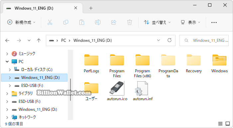
Task: Switch to large icons view button
Action: tap(228, 124)
